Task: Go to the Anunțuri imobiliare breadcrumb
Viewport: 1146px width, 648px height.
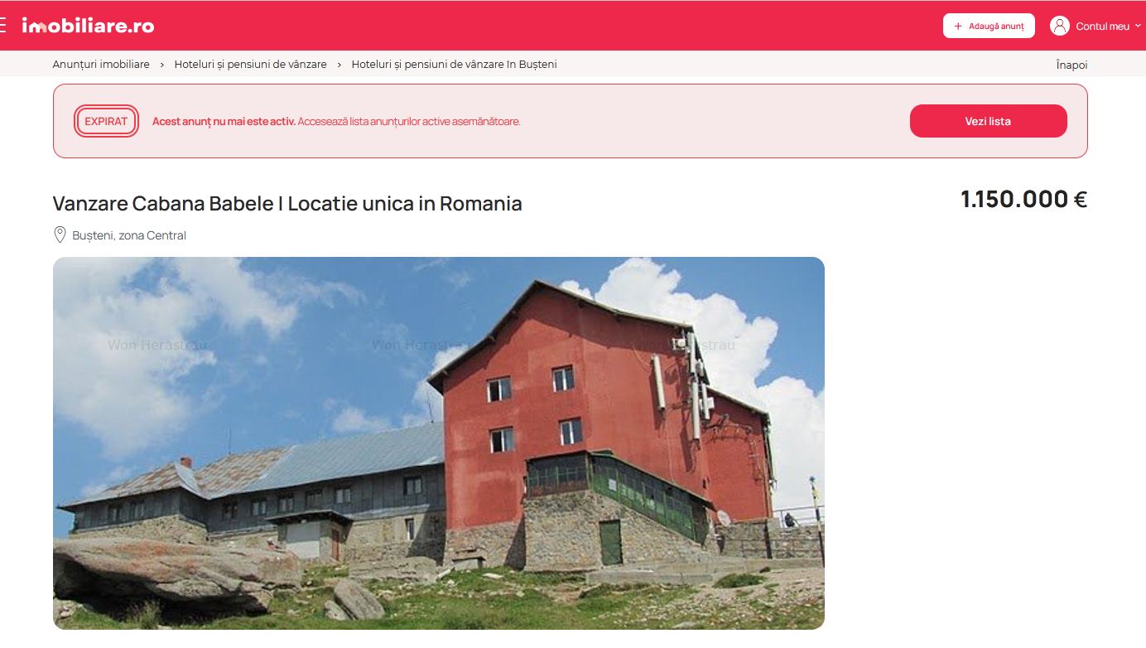Action: [x=101, y=64]
